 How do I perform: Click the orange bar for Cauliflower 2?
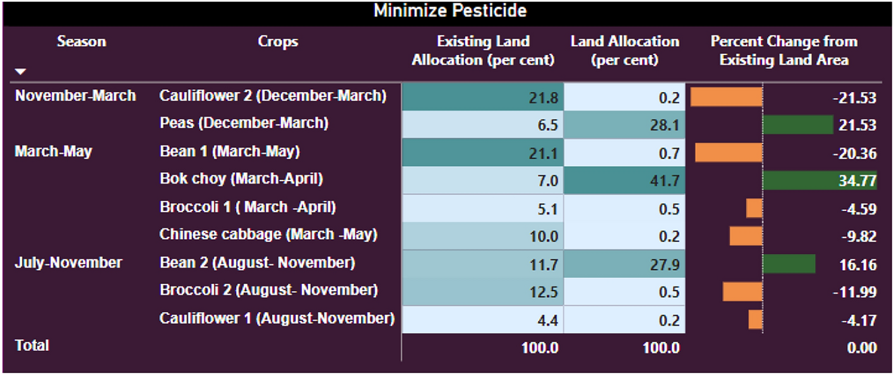pyautogui.click(x=726, y=97)
